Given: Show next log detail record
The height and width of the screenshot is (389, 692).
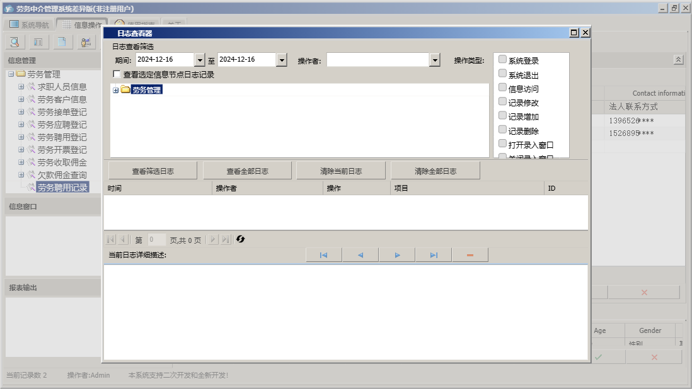Looking at the screenshot, I should pyautogui.click(x=397, y=255).
